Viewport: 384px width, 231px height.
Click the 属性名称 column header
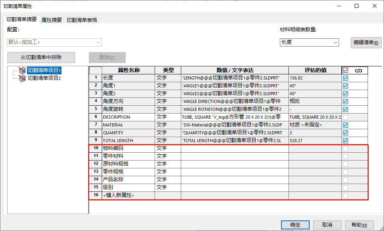click(128, 70)
